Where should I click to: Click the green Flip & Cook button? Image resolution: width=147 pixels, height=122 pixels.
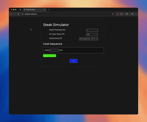(x=49, y=56)
